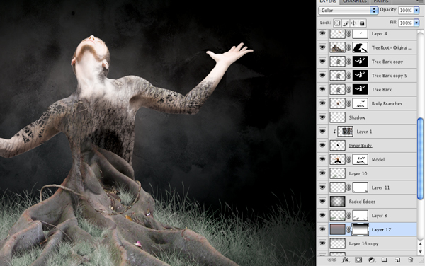Select the Layer 17 color thumbnail

[x=337, y=229]
